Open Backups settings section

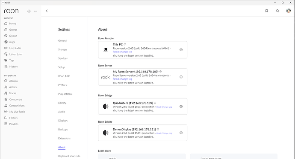63,130
